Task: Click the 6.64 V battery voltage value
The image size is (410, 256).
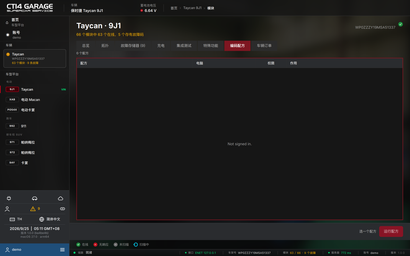Action: (150, 10)
